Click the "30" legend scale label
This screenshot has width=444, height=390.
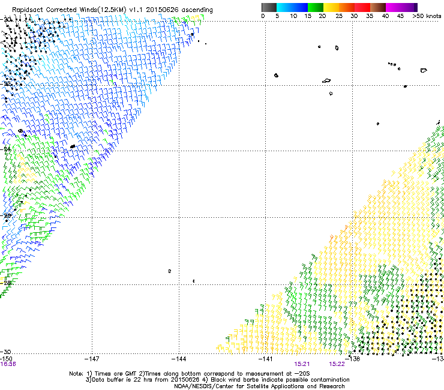(x=354, y=16)
